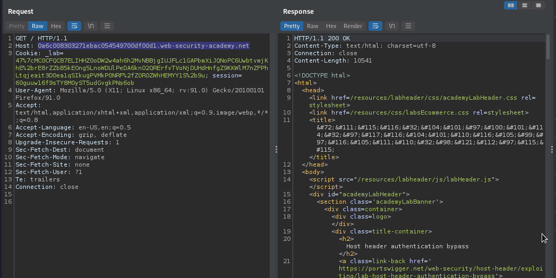This screenshot has height=278, width=556.
Task: Select top-bottom stacked layout icon
Action: point(525,5)
